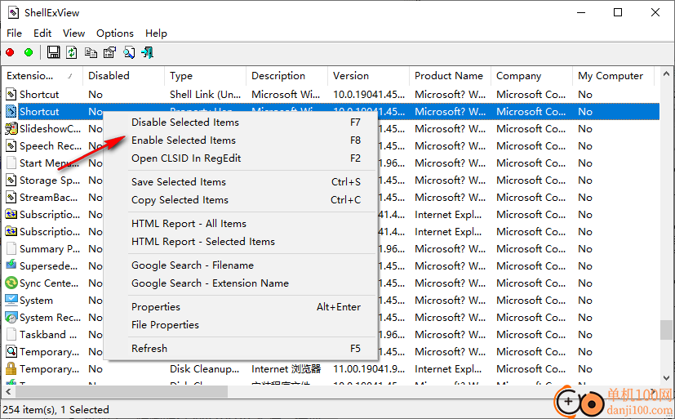Viewport: 675px width, 419px height.
Task: Choose Save Selected Items menu entry
Action: 241,182
